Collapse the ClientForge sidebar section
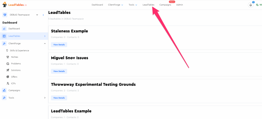Image resolution: width=262 pixels, height=119 pixels. pos(45,43)
